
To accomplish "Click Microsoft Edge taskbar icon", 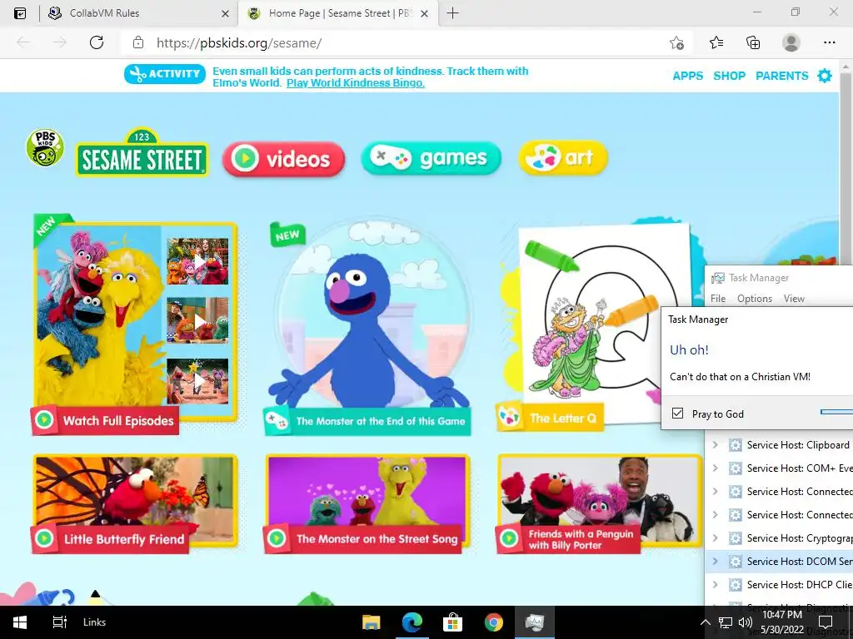I will tap(412, 622).
